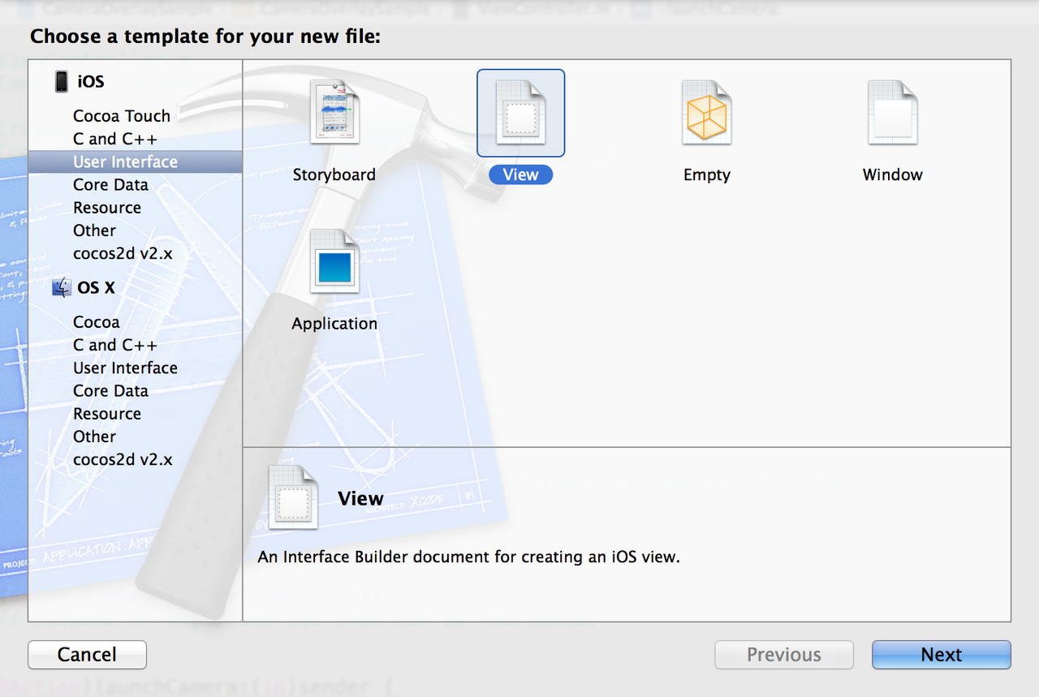Select Cocoa under the OS X section

(x=96, y=322)
